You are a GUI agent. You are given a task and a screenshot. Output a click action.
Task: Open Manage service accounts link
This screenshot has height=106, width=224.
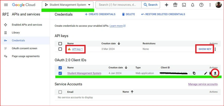click(203, 84)
